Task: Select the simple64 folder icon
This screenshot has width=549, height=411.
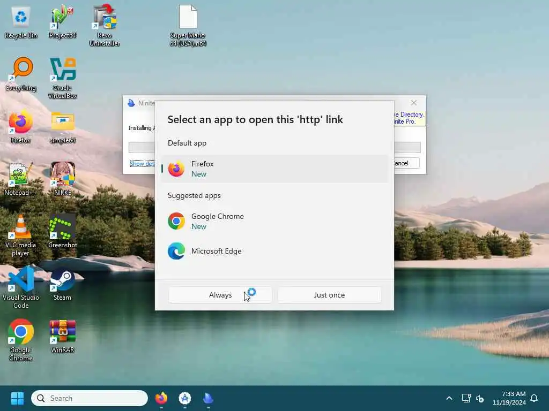Action: pos(62,126)
